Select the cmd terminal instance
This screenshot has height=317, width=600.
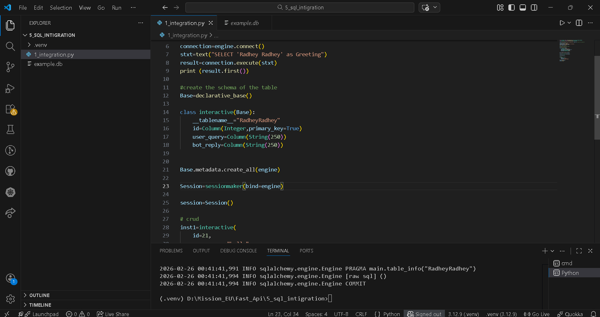pyautogui.click(x=575, y=263)
